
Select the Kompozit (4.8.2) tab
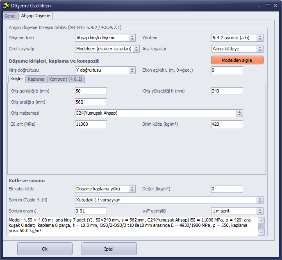(66, 79)
